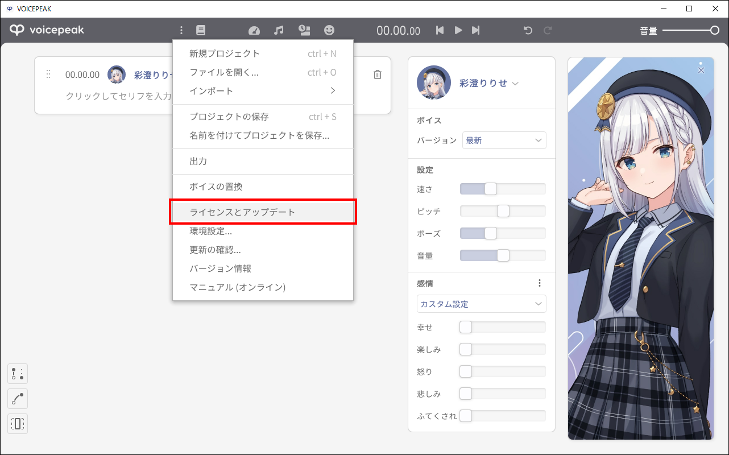The image size is (729, 455).
Task: Click the media/image and user toolbar icon
Action: pyautogui.click(x=304, y=30)
